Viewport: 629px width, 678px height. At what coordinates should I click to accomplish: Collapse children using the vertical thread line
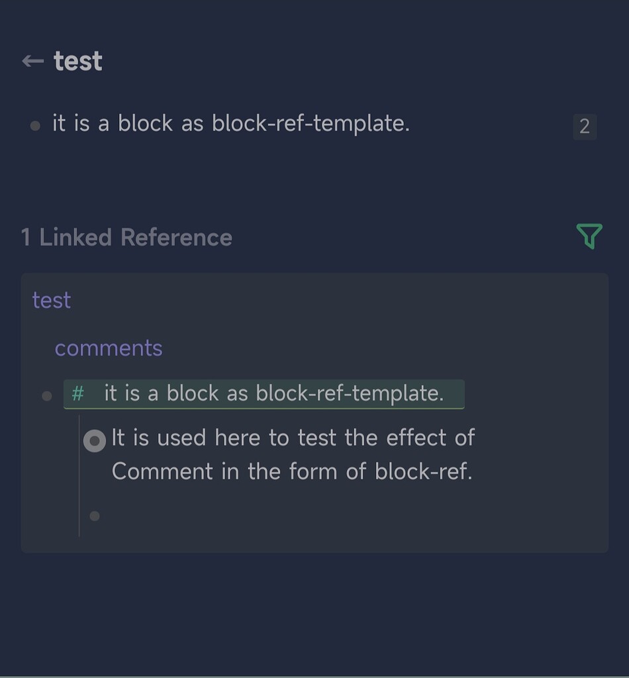pyautogui.click(x=79, y=475)
